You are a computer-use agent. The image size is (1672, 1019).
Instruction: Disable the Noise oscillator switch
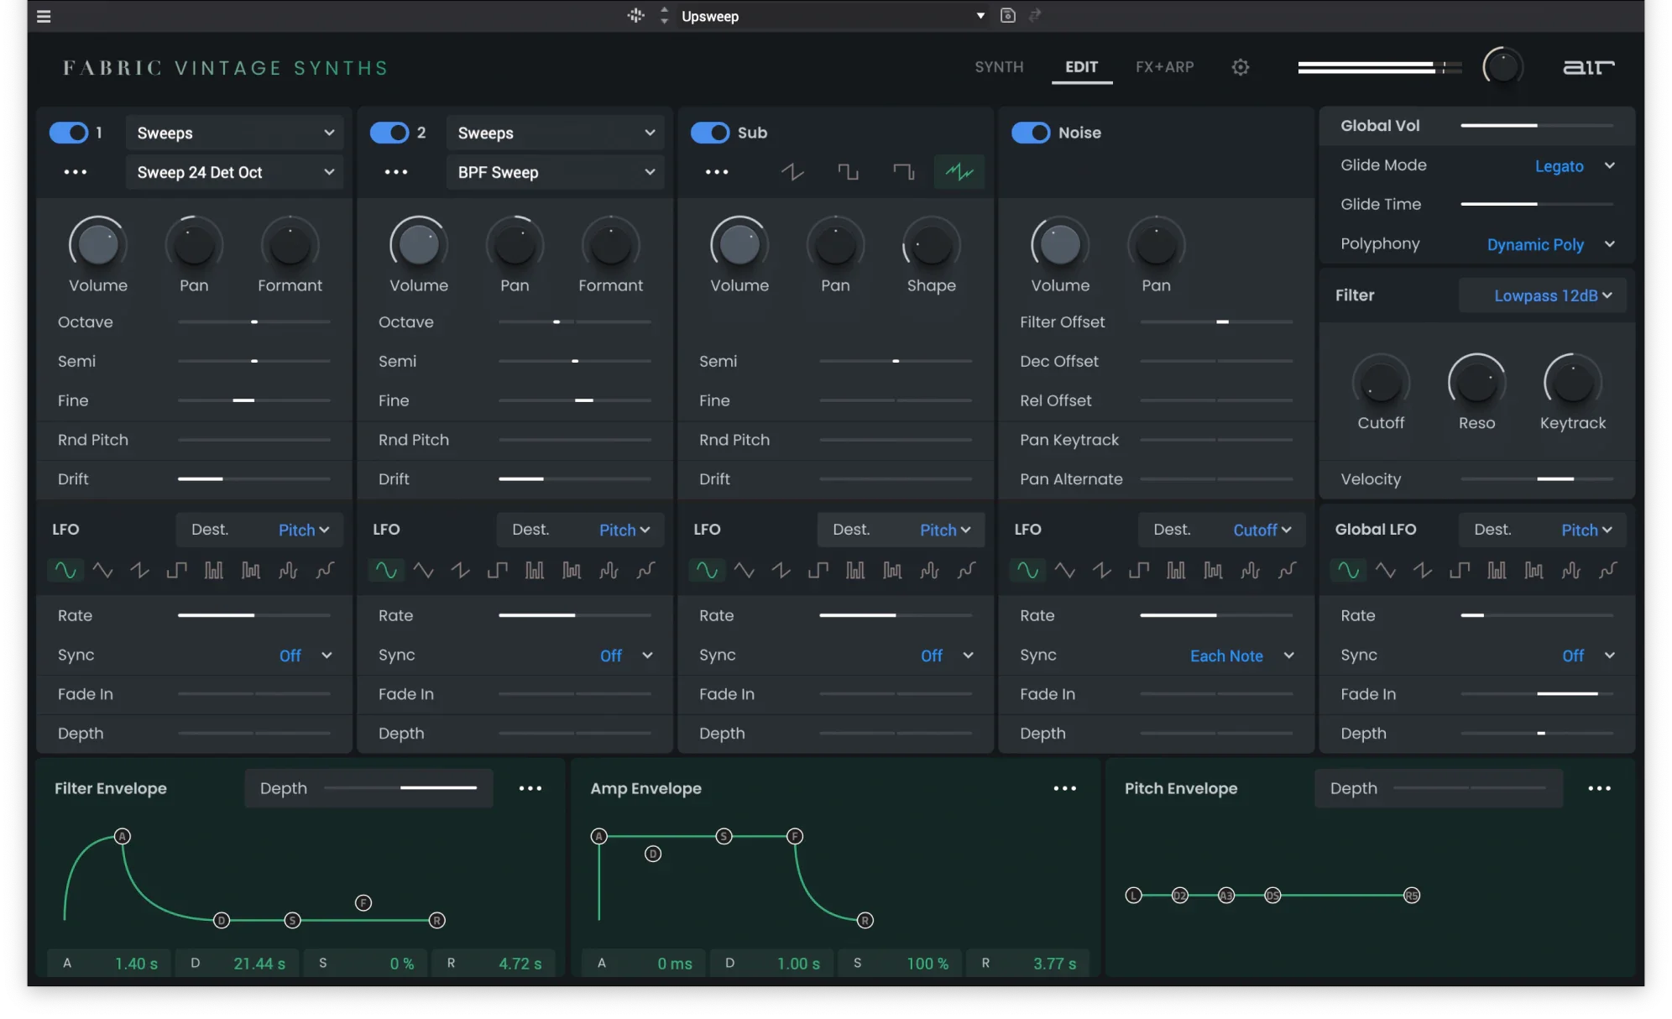click(1031, 133)
